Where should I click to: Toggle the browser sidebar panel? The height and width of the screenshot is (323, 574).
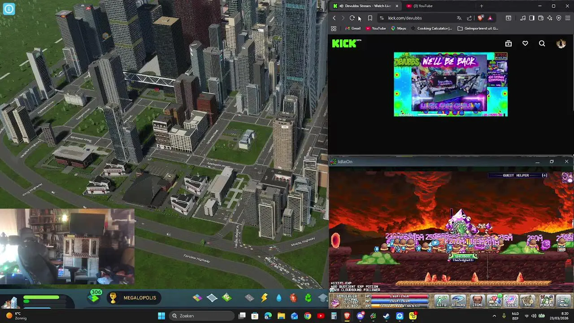532,18
